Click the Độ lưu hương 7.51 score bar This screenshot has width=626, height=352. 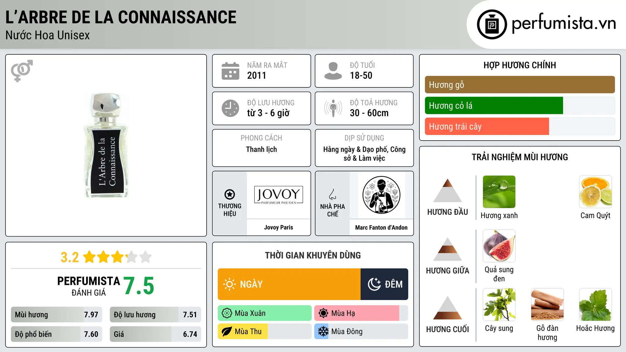[155, 314]
